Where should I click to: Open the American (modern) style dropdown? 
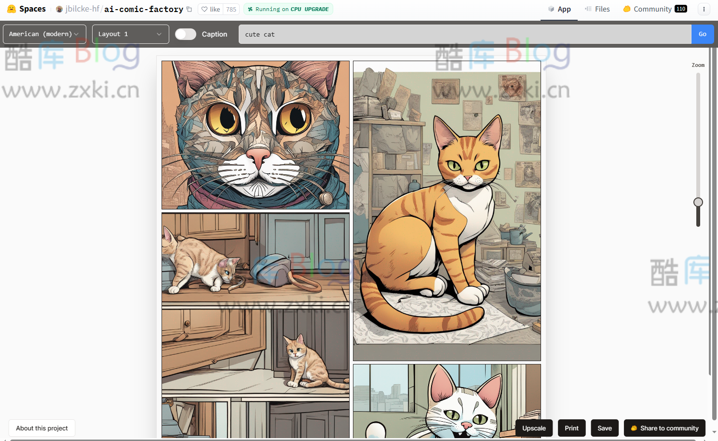coord(44,34)
